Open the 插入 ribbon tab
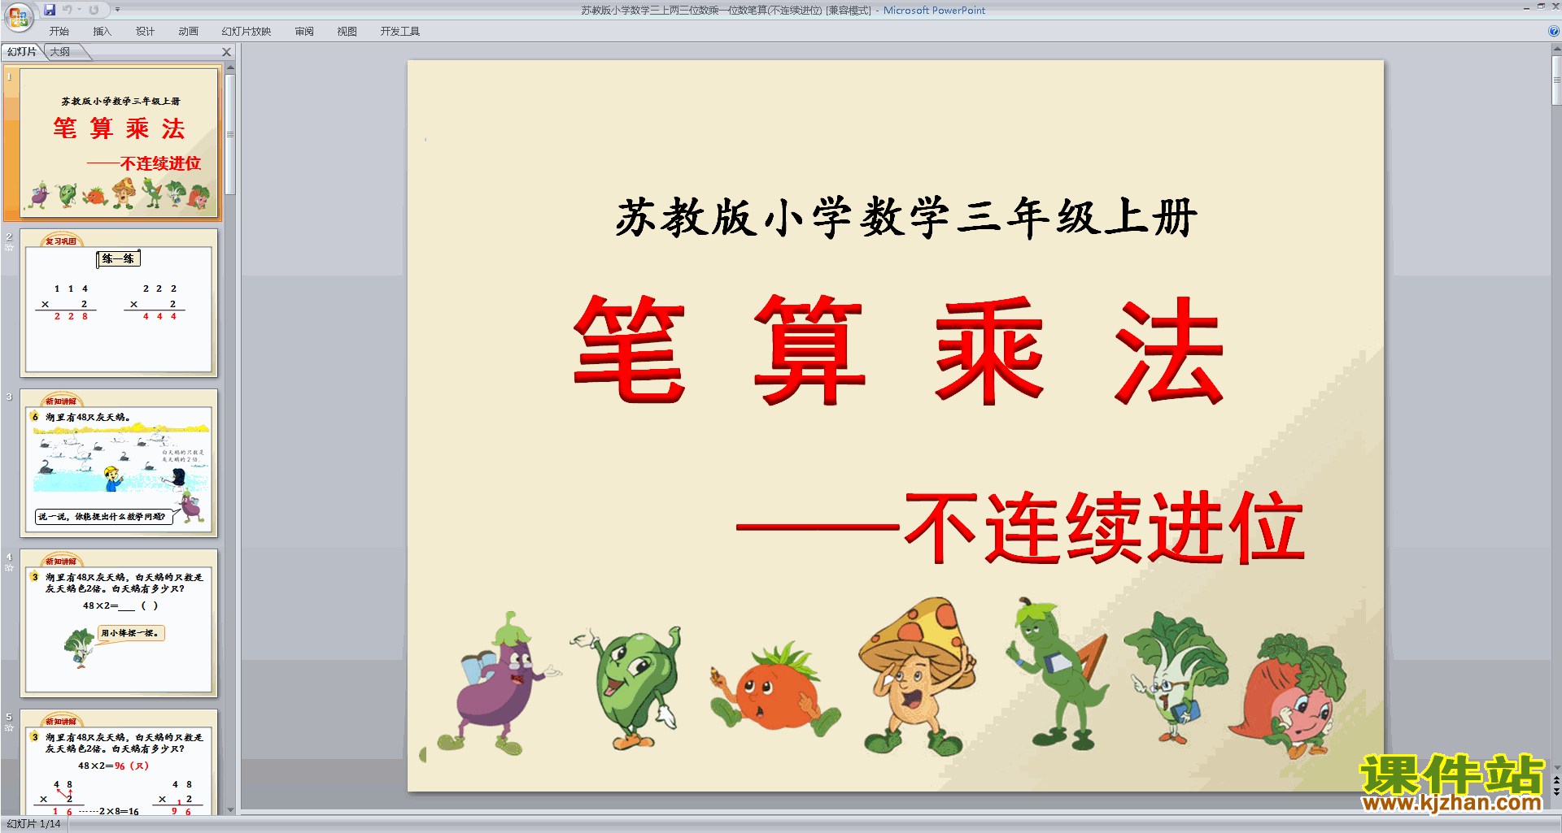Image resolution: width=1562 pixels, height=833 pixels. (x=103, y=32)
